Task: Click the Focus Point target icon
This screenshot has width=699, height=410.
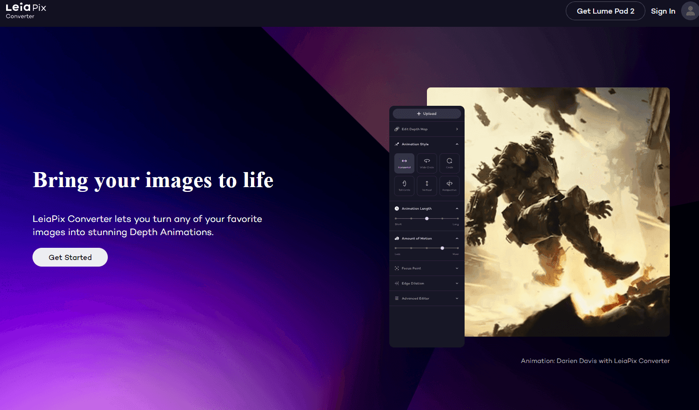Action: coord(397,268)
